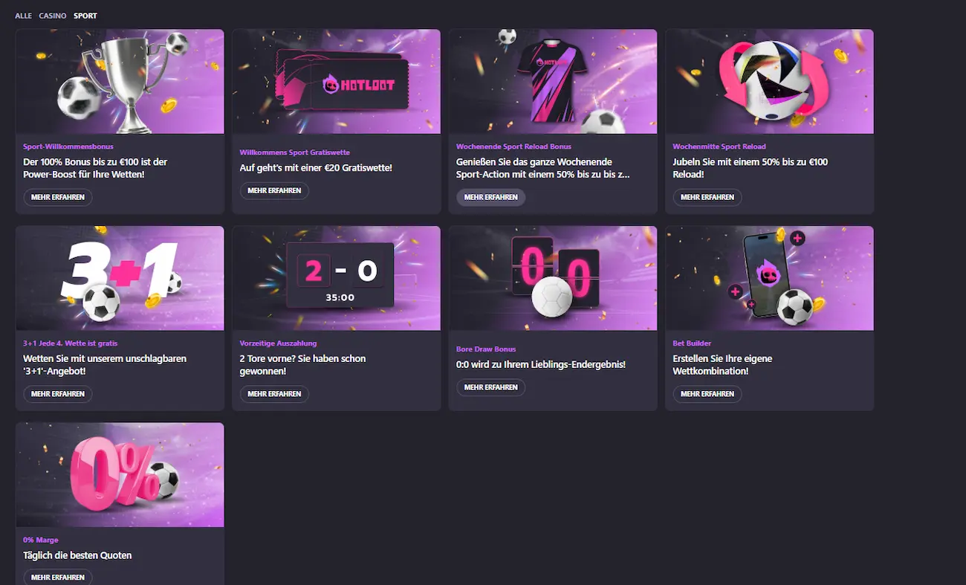Click MEHR ERFAHREN under Sport-Willkommensbonus
The width and height of the screenshot is (966, 585).
click(x=58, y=197)
